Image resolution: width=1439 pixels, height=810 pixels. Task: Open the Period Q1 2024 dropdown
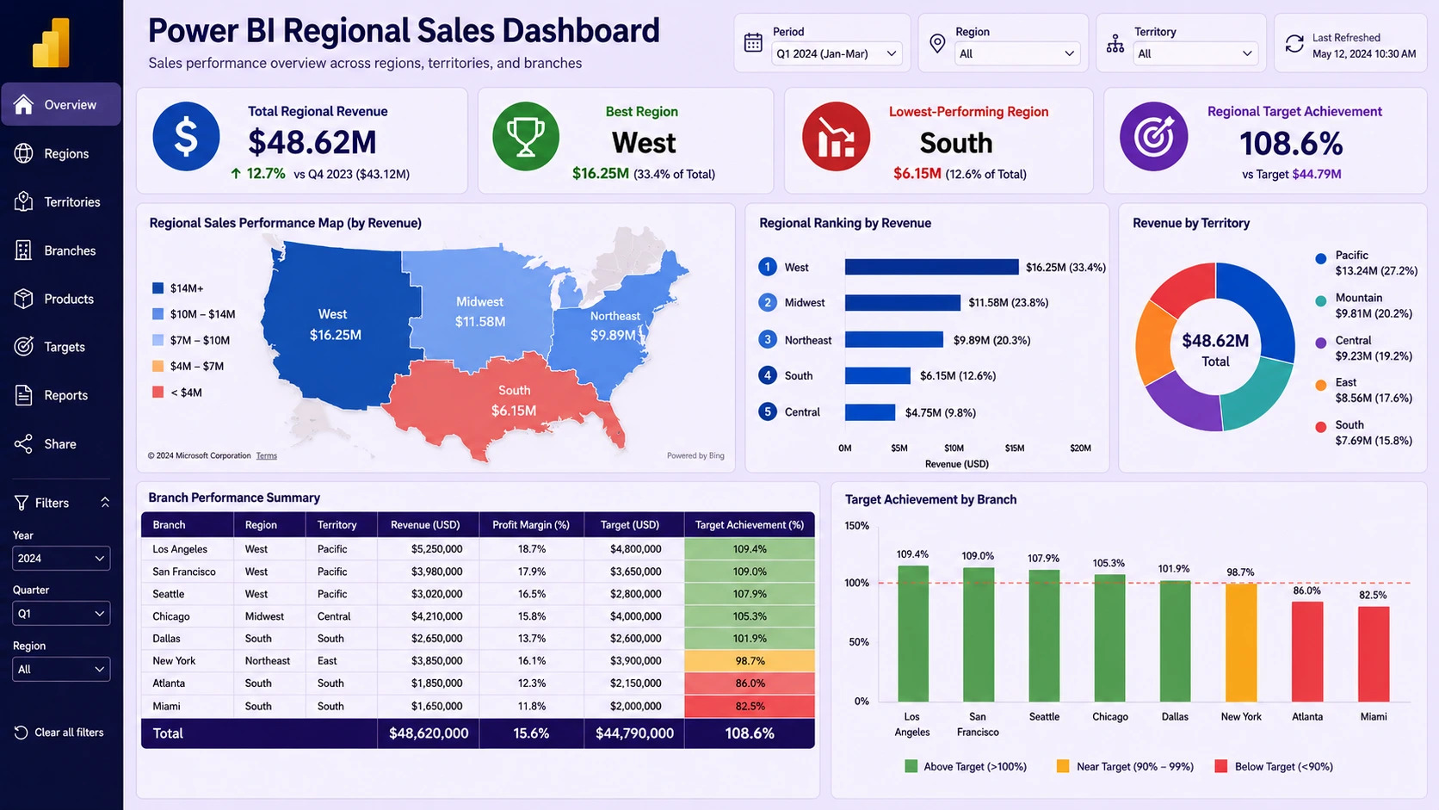click(x=836, y=53)
